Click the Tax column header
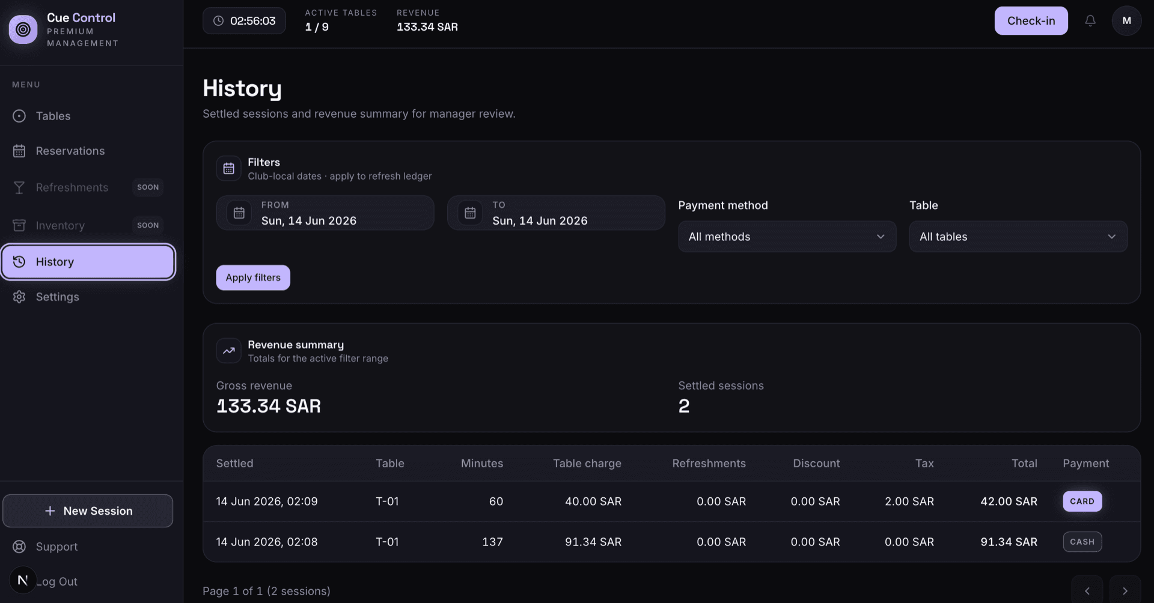Screen dimensions: 1154x603 tap(924, 464)
